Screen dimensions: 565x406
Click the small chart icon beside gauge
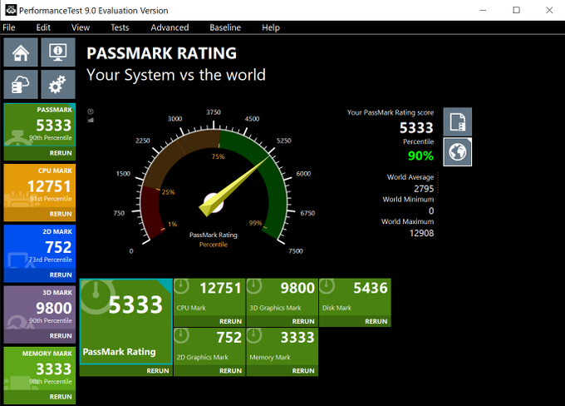pyautogui.click(x=91, y=120)
